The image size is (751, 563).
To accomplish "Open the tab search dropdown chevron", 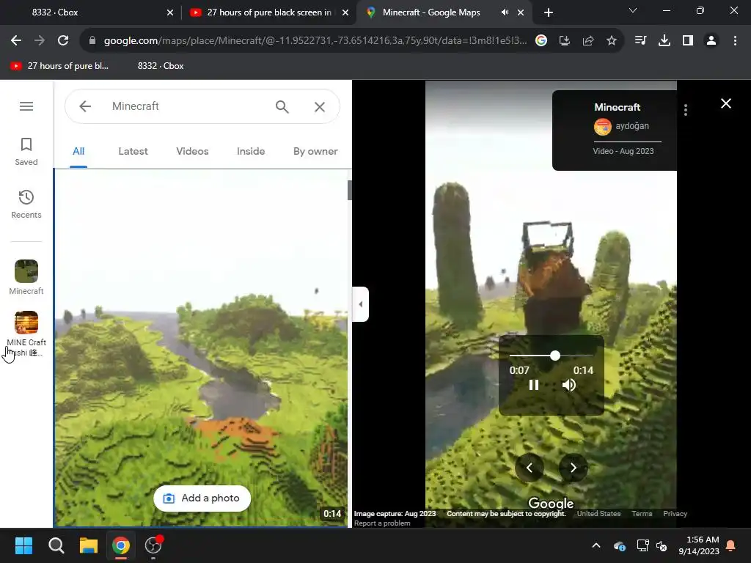I will click(633, 10).
